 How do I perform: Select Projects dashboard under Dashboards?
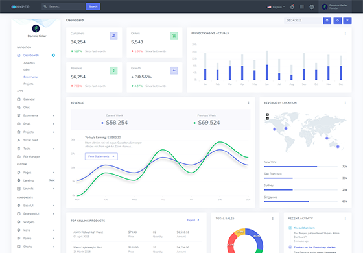(x=29, y=84)
